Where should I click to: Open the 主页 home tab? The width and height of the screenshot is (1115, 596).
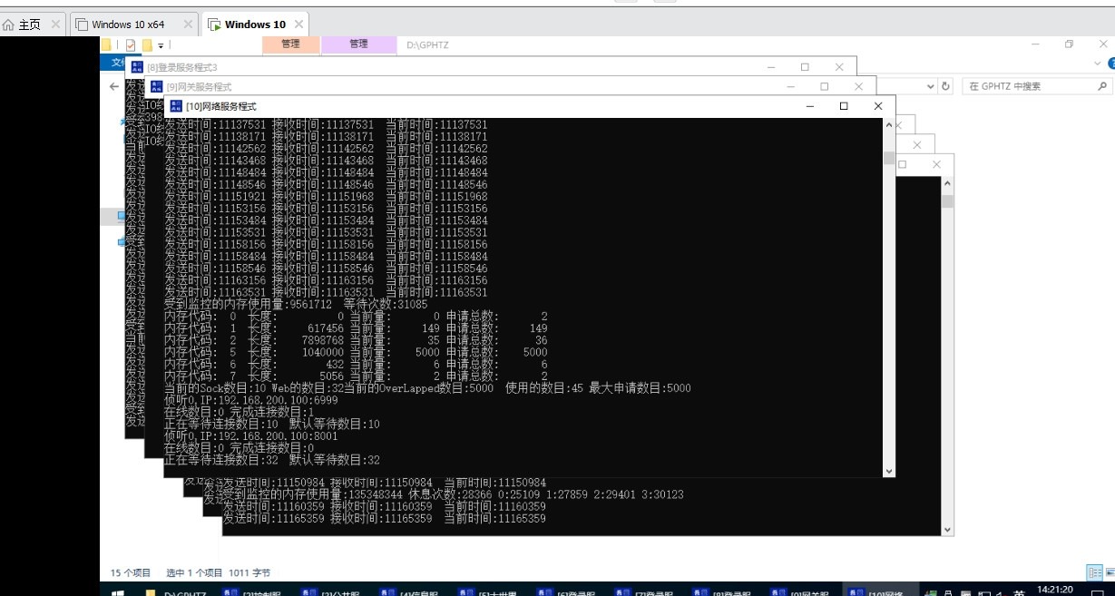25,24
